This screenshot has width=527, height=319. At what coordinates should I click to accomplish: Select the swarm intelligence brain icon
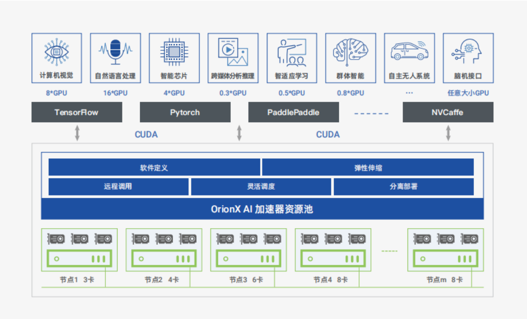tap(350, 51)
